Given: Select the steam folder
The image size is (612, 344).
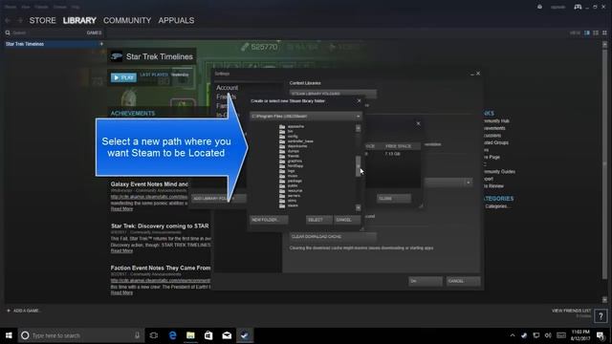Looking at the screenshot, I should pos(293,205).
